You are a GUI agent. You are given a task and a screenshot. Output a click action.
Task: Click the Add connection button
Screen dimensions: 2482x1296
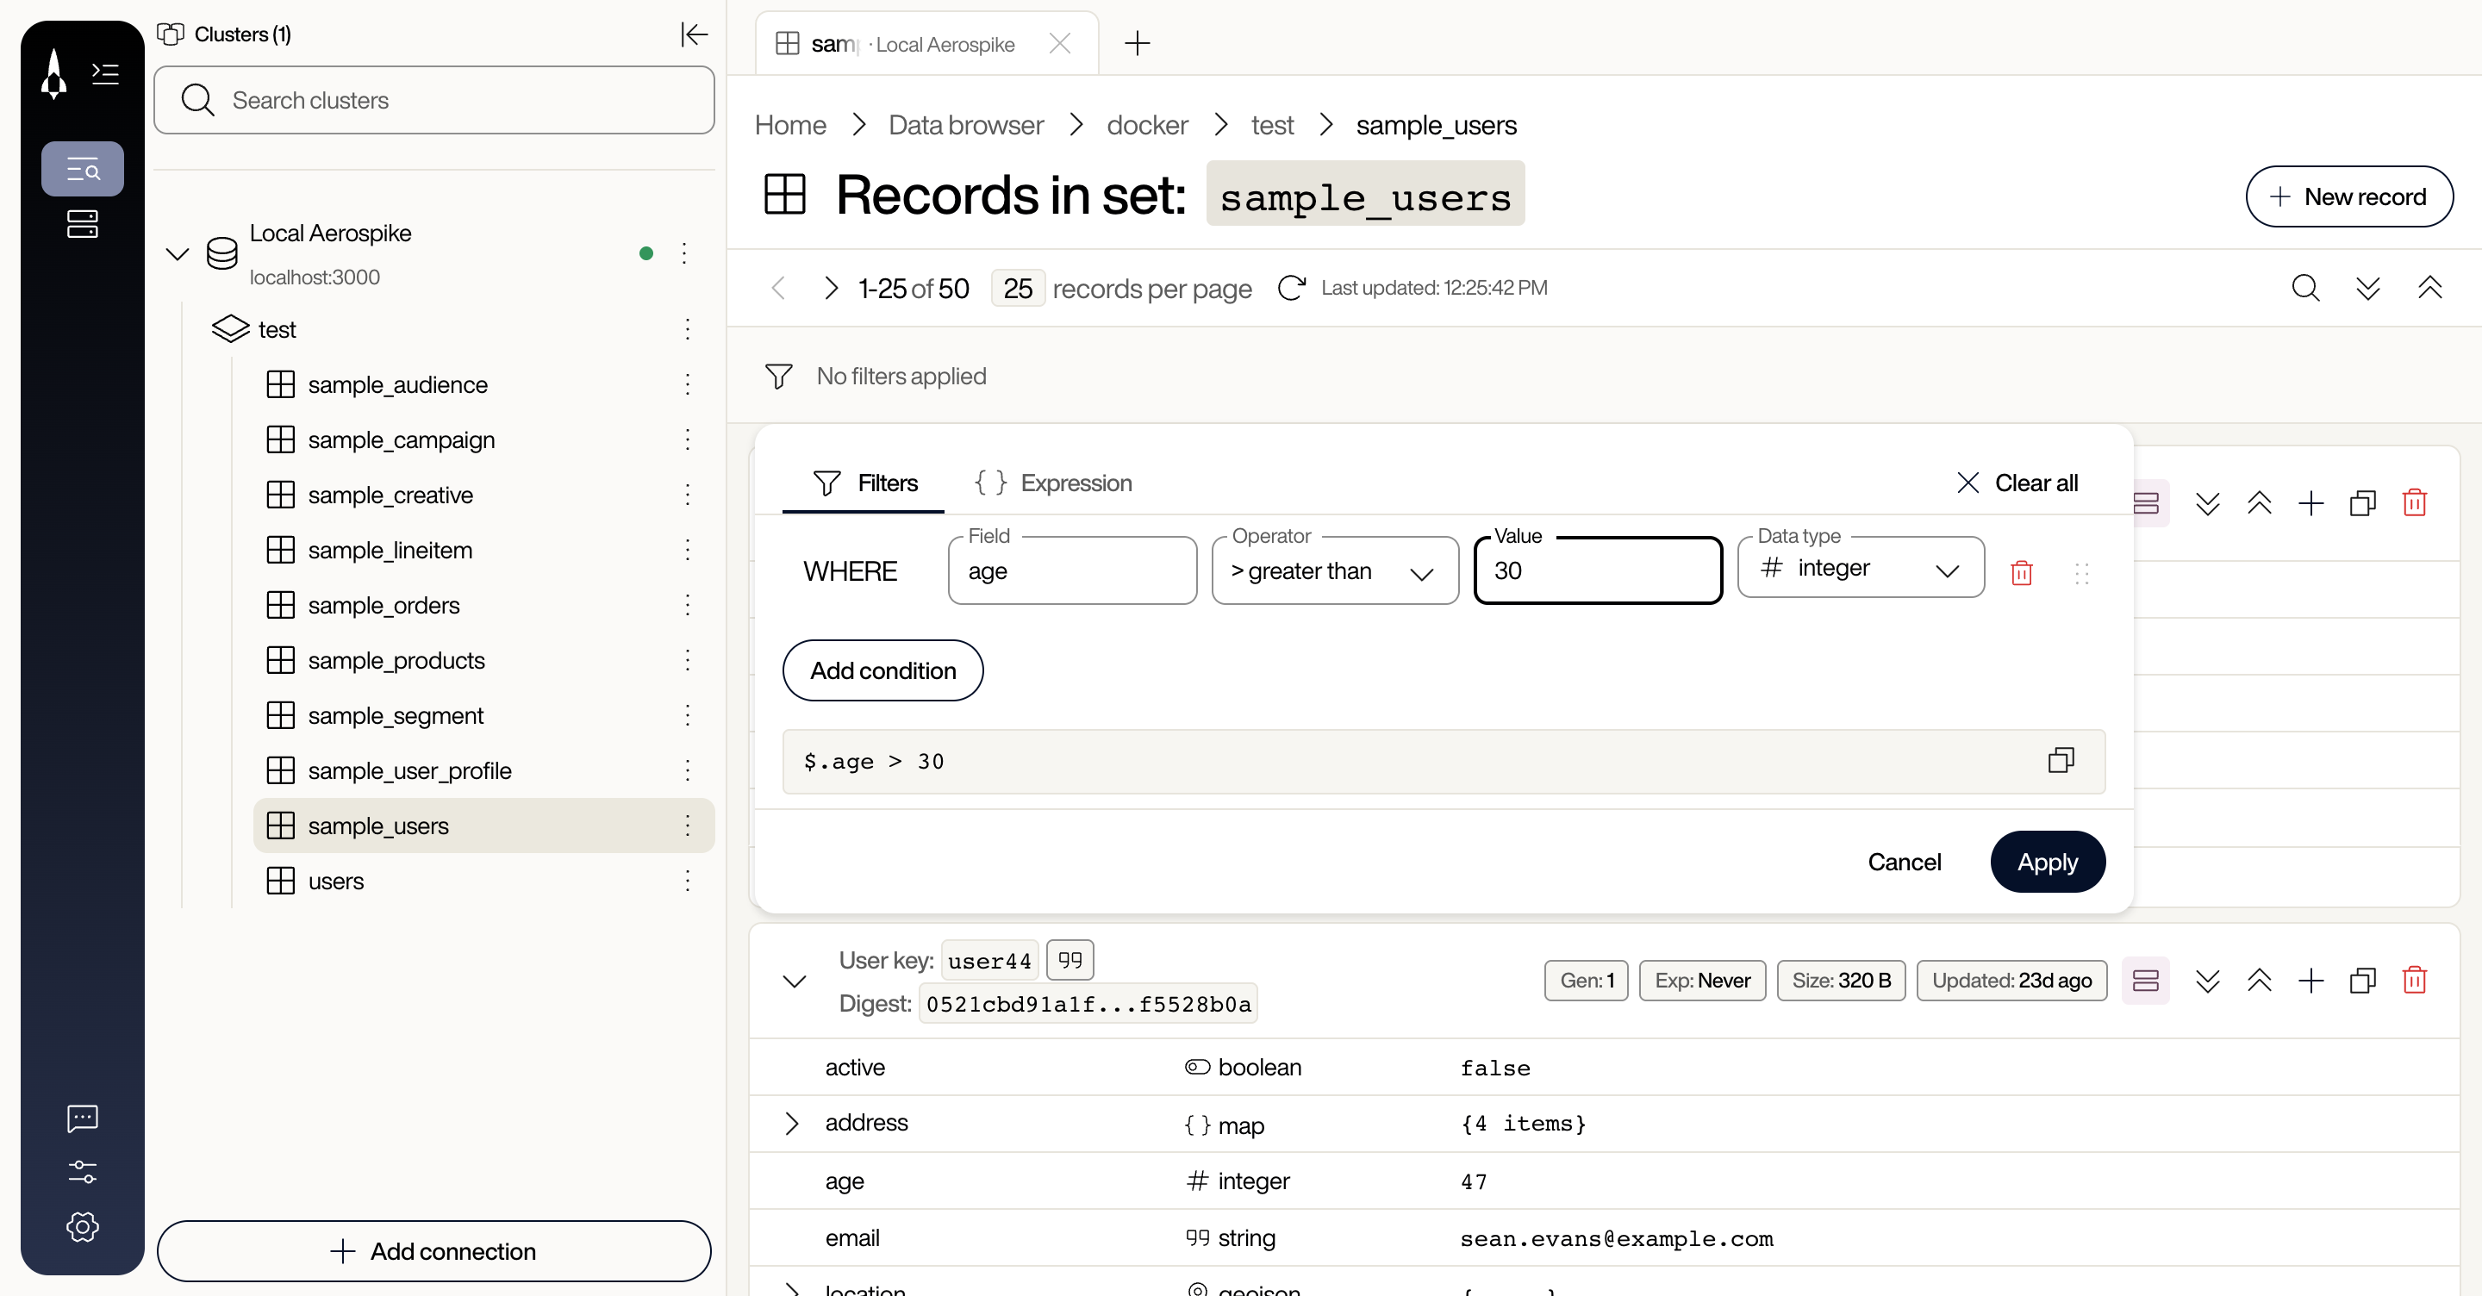pyautogui.click(x=433, y=1250)
